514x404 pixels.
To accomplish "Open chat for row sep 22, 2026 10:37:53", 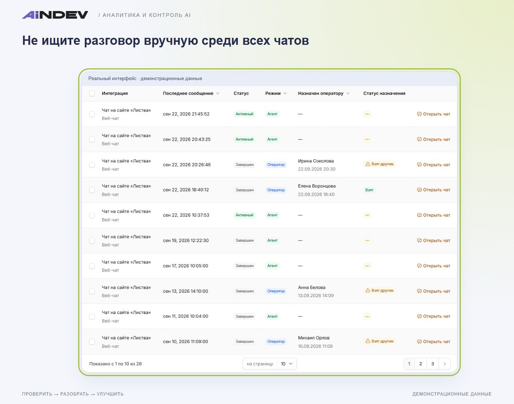I will click(x=434, y=215).
